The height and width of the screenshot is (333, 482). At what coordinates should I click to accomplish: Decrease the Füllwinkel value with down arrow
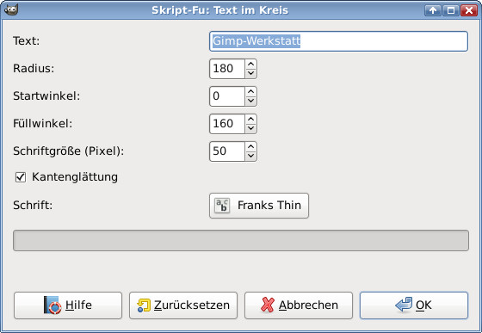click(250, 128)
